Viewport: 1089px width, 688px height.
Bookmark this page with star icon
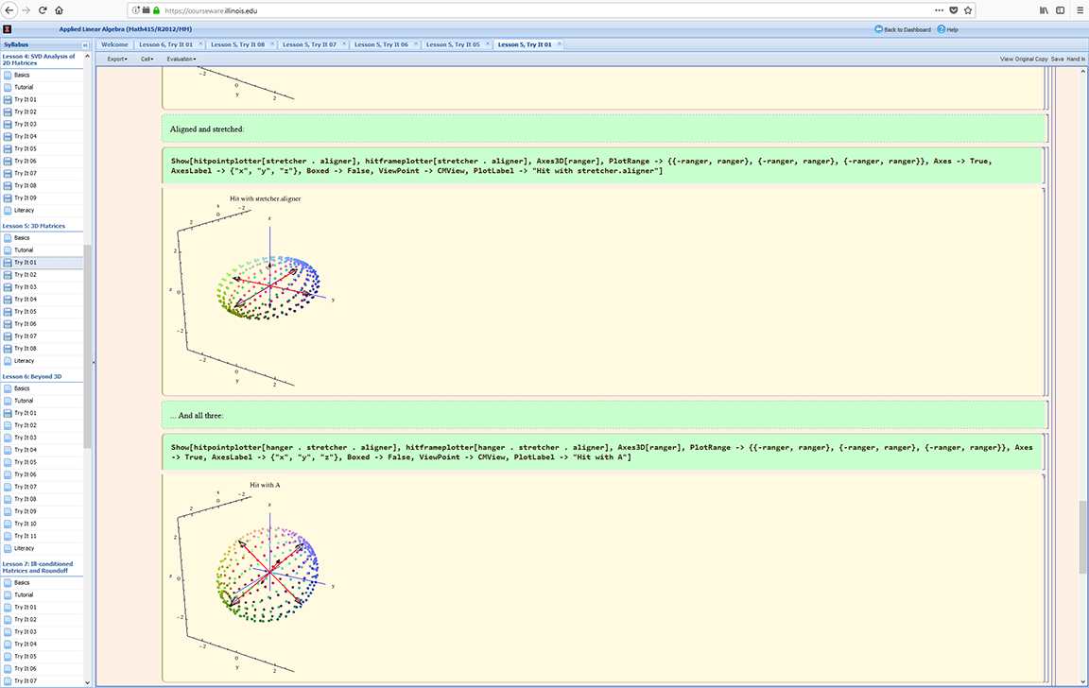(968, 10)
